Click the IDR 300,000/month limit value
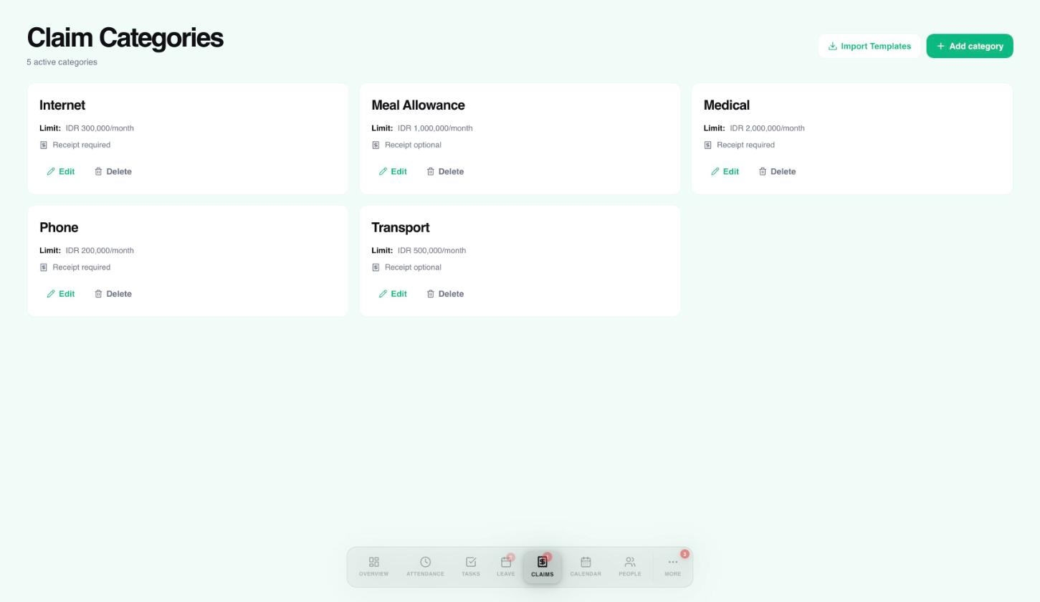This screenshot has width=1040, height=602. point(100,128)
